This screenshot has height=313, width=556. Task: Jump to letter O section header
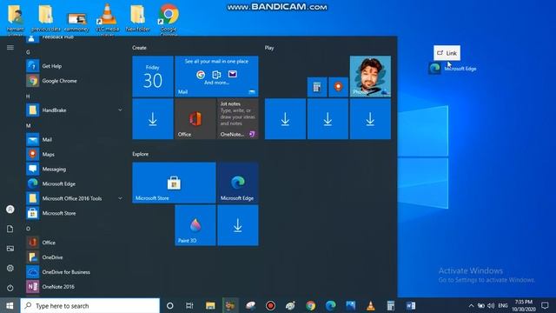point(28,229)
